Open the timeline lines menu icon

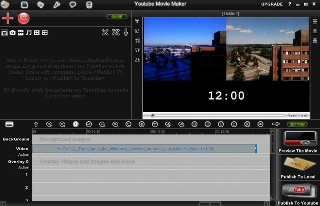tap(9, 124)
